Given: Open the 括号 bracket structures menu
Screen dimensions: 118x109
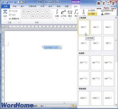Looking at the screenshot, I should tap(92, 11).
